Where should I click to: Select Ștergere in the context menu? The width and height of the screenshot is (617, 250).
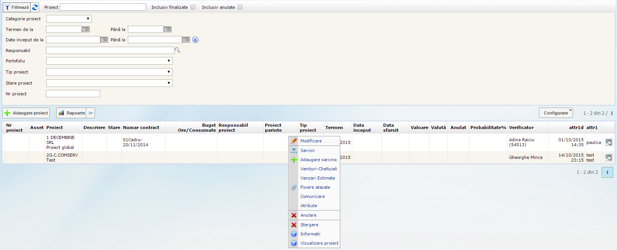click(x=309, y=225)
